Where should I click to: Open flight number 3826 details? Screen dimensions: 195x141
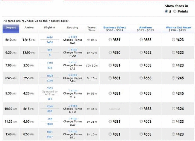pyautogui.click(x=50, y=124)
